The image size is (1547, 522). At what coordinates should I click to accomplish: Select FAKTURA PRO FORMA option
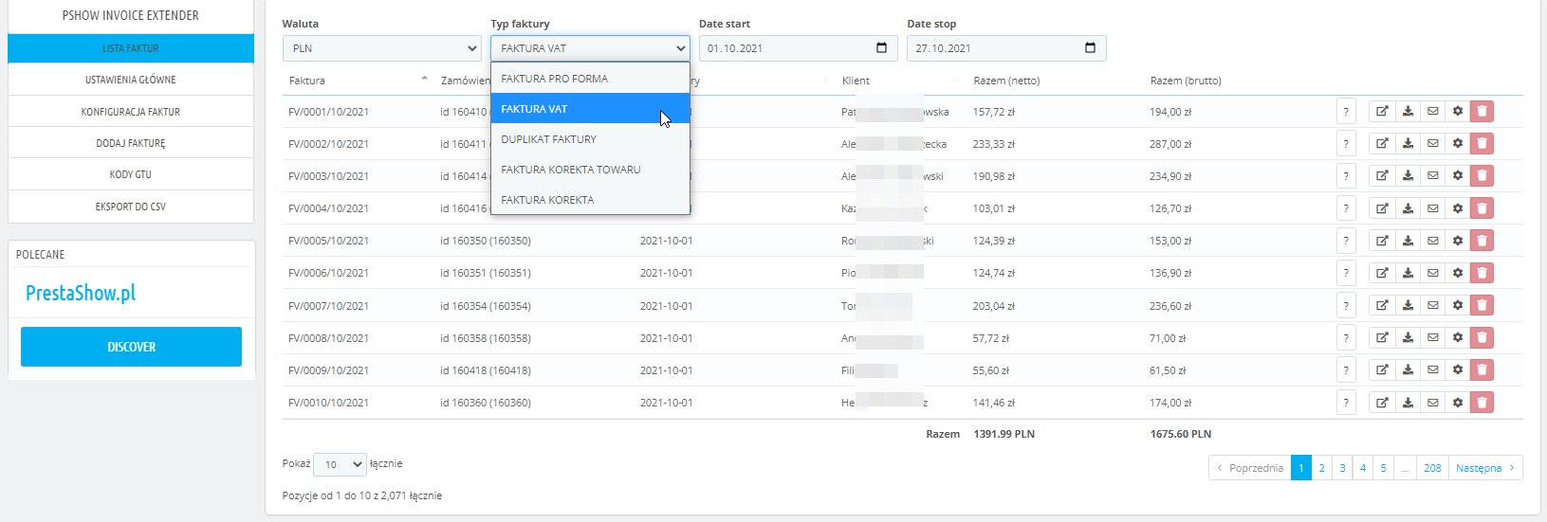[590, 79]
